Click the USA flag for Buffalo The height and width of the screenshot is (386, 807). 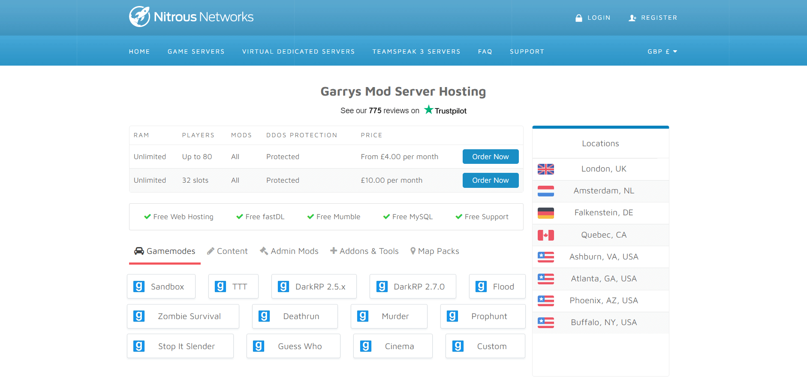tap(546, 323)
